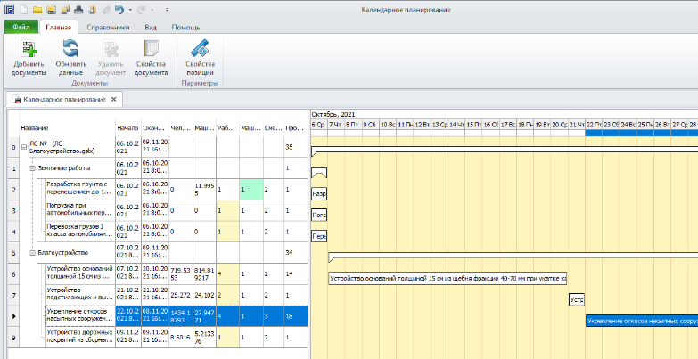The image size is (698, 359).
Task: Open the customize quick access toolbar dropdown
Action: point(167,10)
